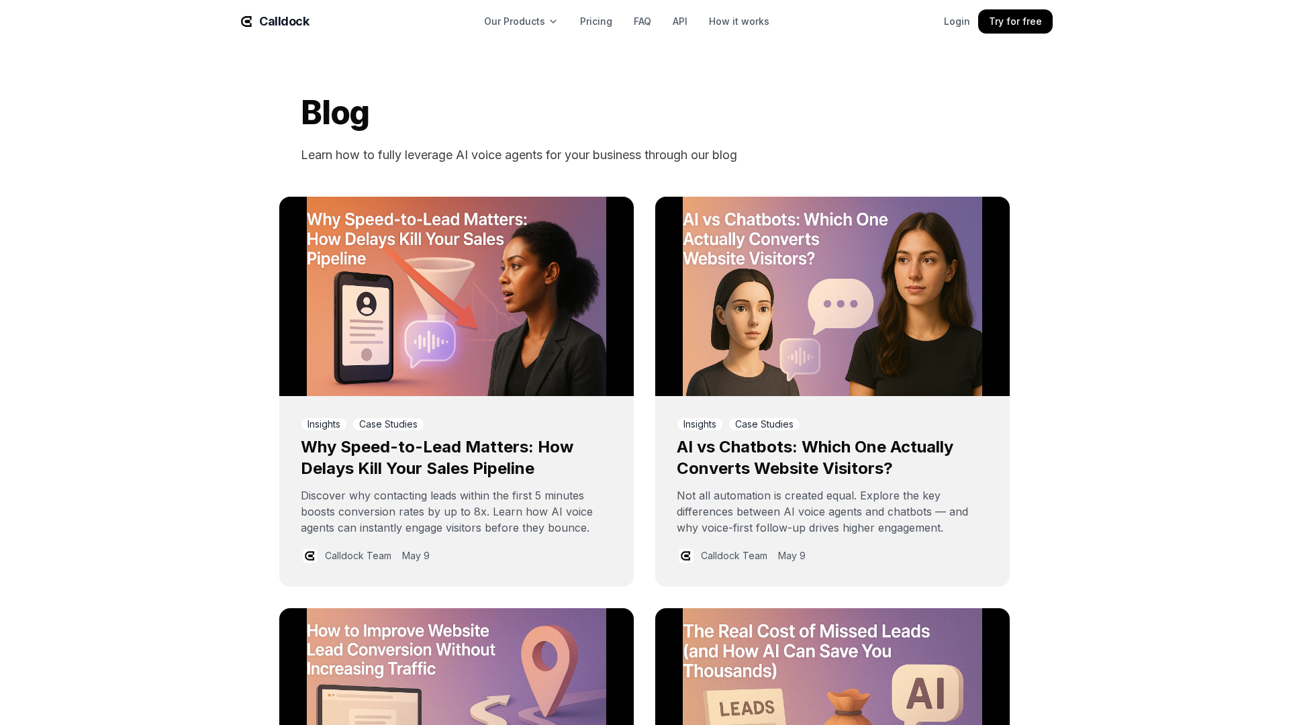Go to the Pricing page
Viewport: 1289px width, 725px height.
pyautogui.click(x=596, y=21)
